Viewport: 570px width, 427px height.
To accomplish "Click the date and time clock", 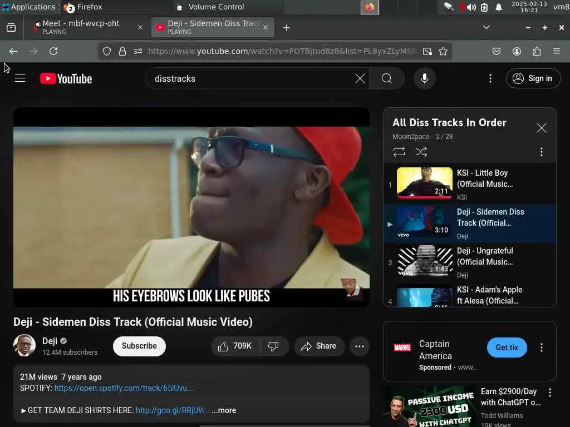I will (529, 7).
